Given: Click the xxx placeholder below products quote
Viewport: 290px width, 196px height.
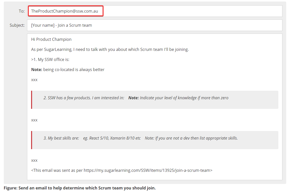Looking at the screenshot, I should 34,120.
